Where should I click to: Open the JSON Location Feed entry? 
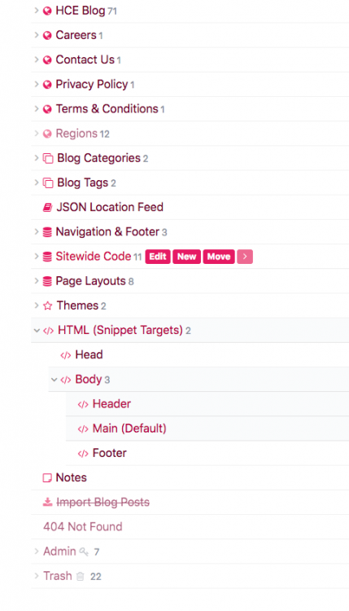pos(110,207)
